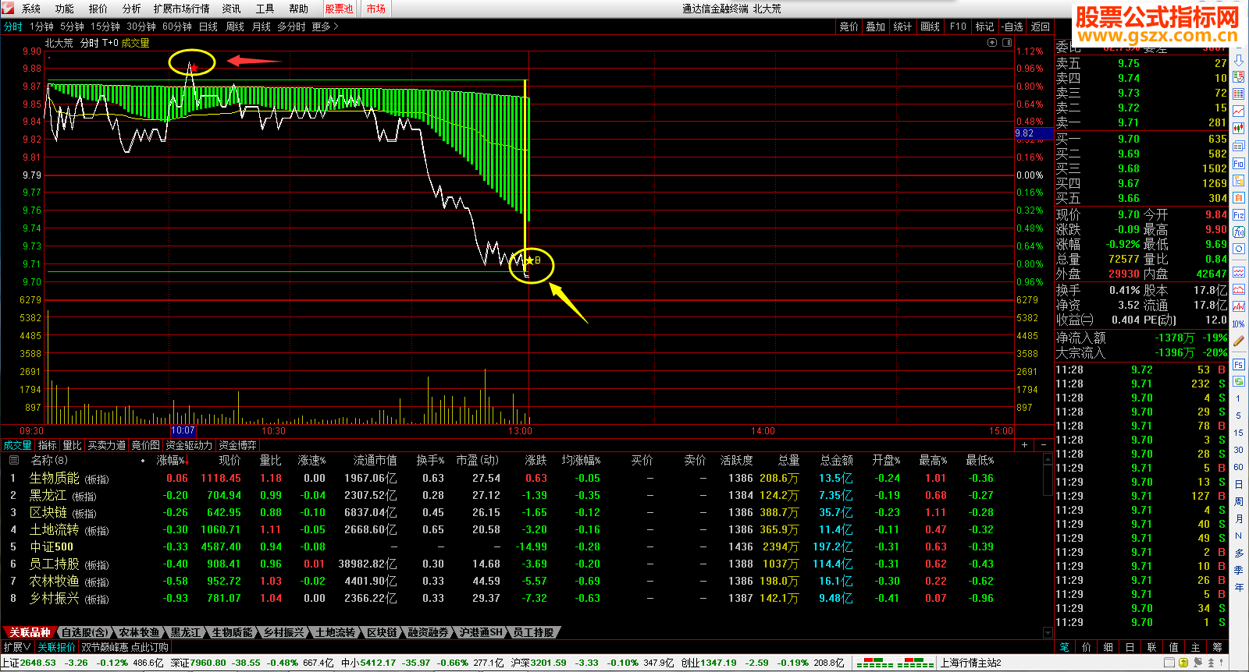Click the intraday line chart sidebar icon
Image resolution: width=1249 pixels, height=672 pixels.
pos(1239,111)
